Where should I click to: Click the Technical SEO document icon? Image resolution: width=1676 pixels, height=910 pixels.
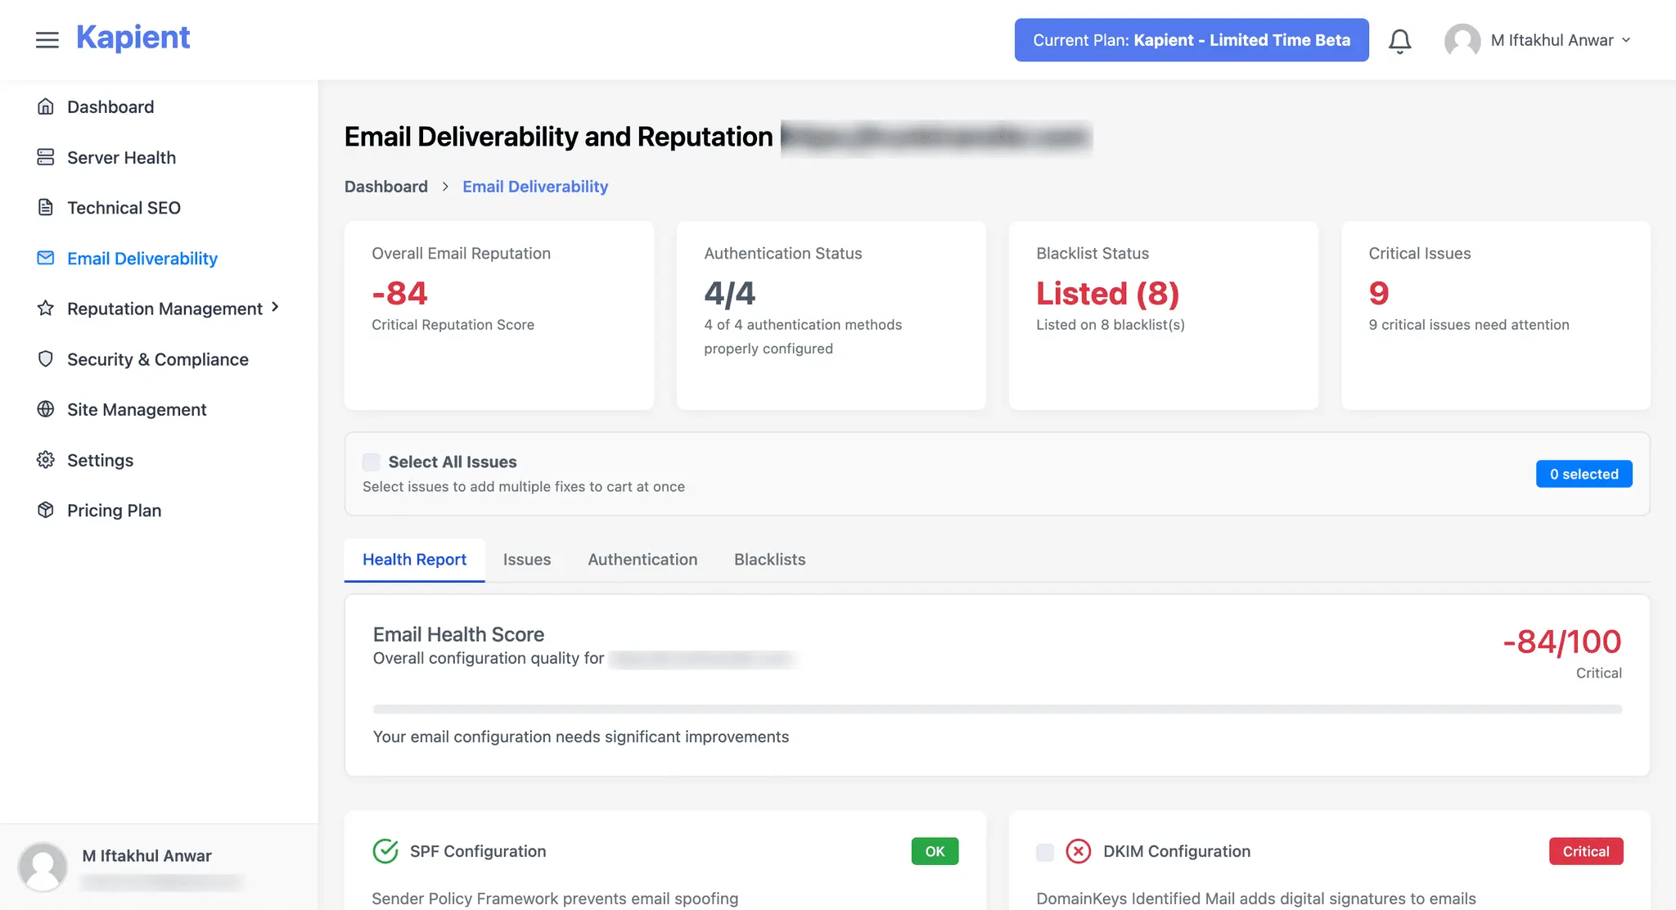(x=46, y=208)
